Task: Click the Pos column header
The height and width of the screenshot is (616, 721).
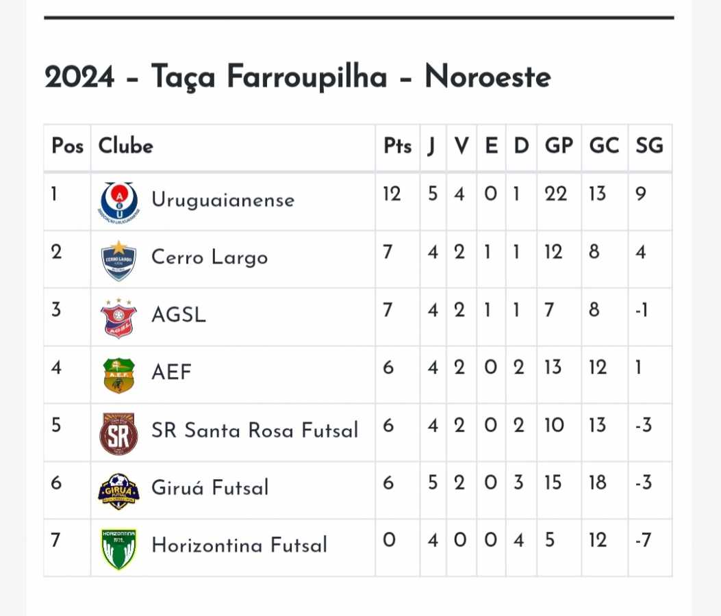Action: point(67,146)
